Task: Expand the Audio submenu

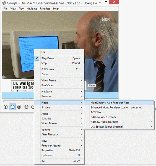Action: point(59,114)
